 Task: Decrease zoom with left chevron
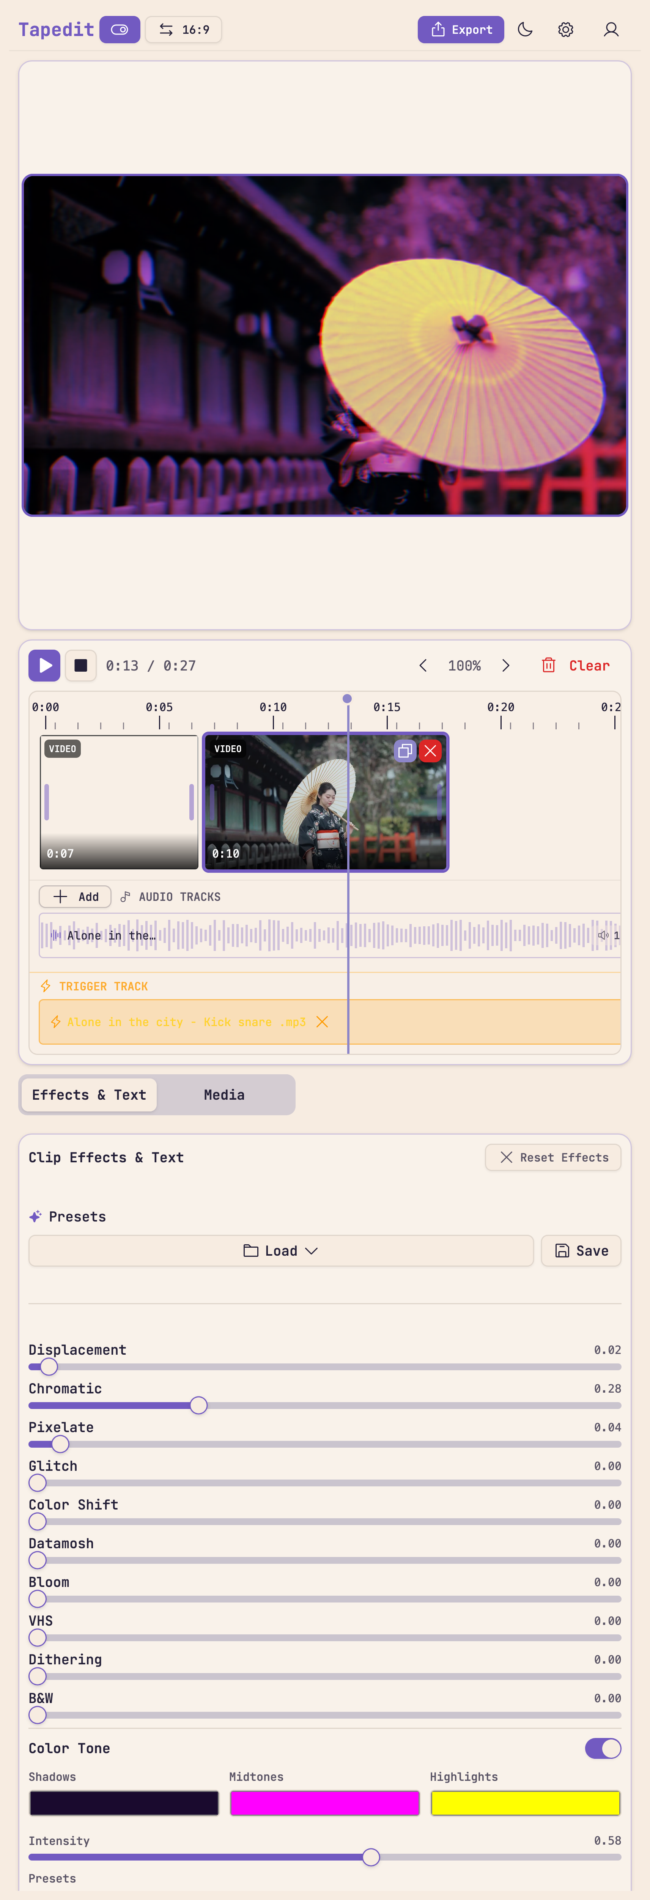423,665
